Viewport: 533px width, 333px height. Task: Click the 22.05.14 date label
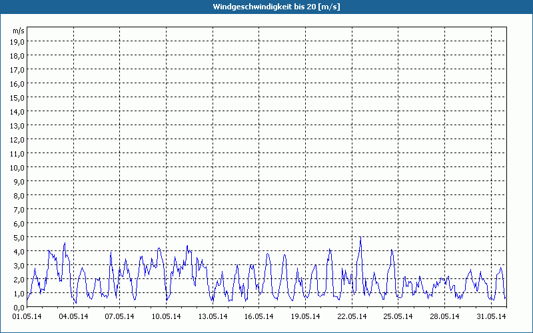pyautogui.click(x=352, y=317)
